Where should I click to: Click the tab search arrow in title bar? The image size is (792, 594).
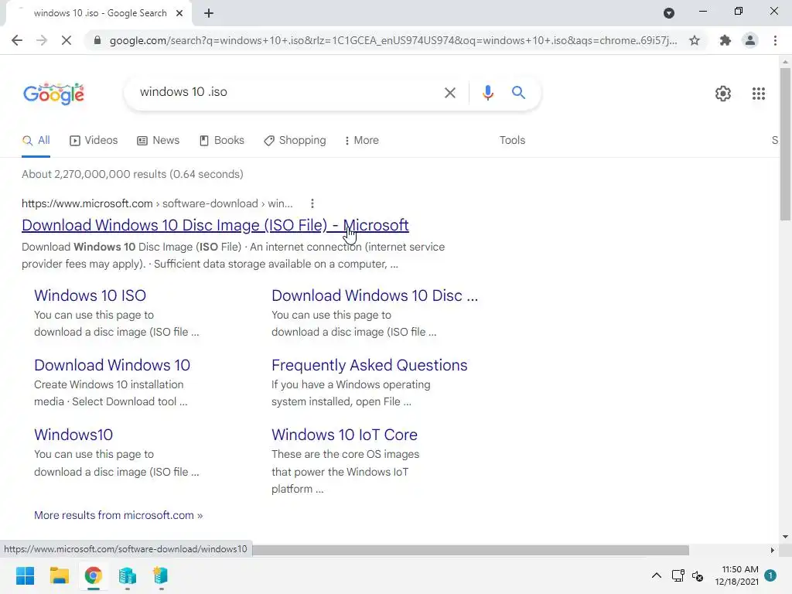coord(669,13)
